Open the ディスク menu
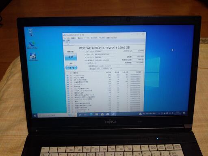The image size is (208, 156). pyautogui.click(x=94, y=38)
